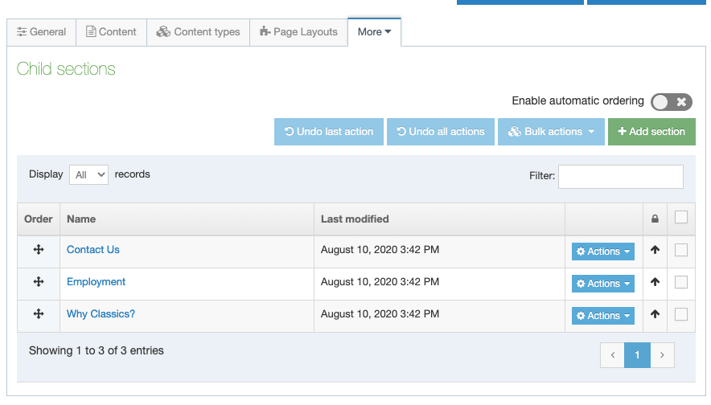Viewport: 711px width, 405px height.
Task: Click the up arrow in Contact Us row
Action: 655,251
